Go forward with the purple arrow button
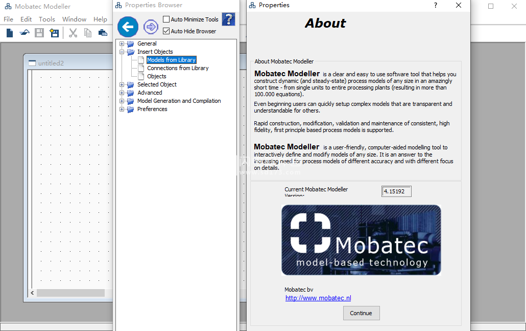The height and width of the screenshot is (331, 526). pos(151,27)
